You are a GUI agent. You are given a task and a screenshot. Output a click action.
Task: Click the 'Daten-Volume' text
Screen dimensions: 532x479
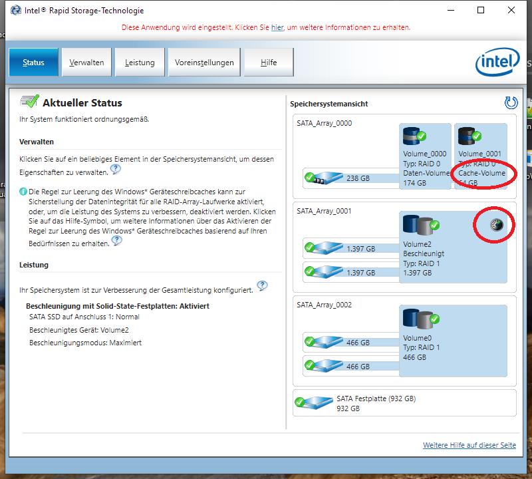pos(426,173)
